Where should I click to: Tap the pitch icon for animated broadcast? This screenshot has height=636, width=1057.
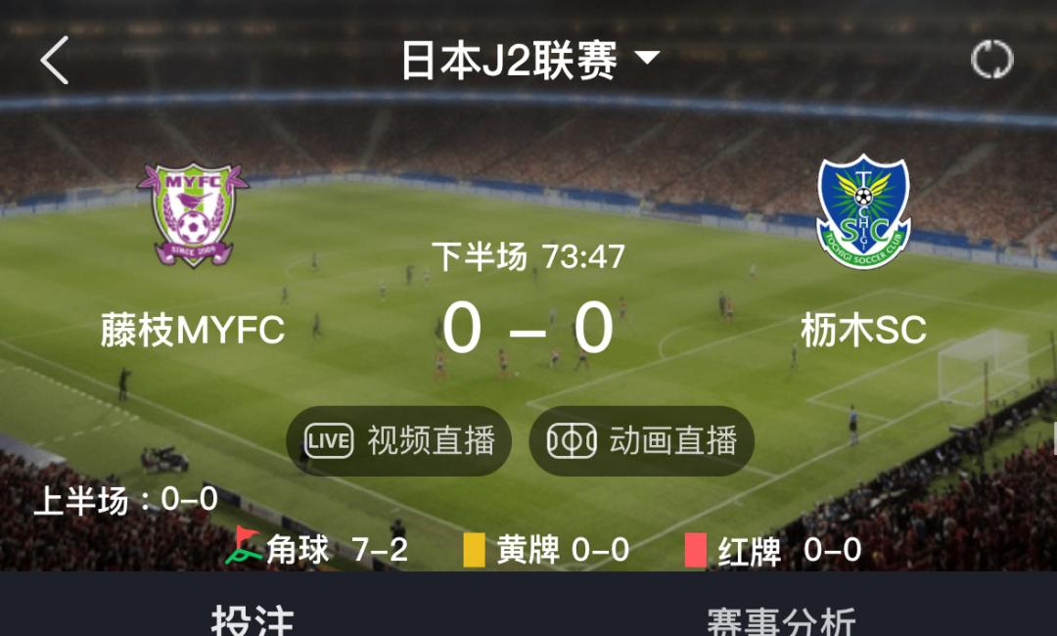[x=571, y=440]
